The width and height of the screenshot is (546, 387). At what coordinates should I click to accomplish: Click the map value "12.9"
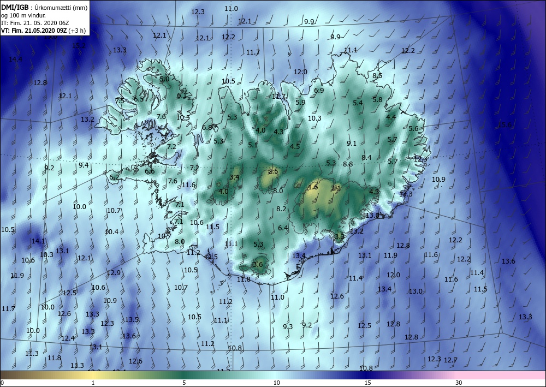click(x=114, y=273)
